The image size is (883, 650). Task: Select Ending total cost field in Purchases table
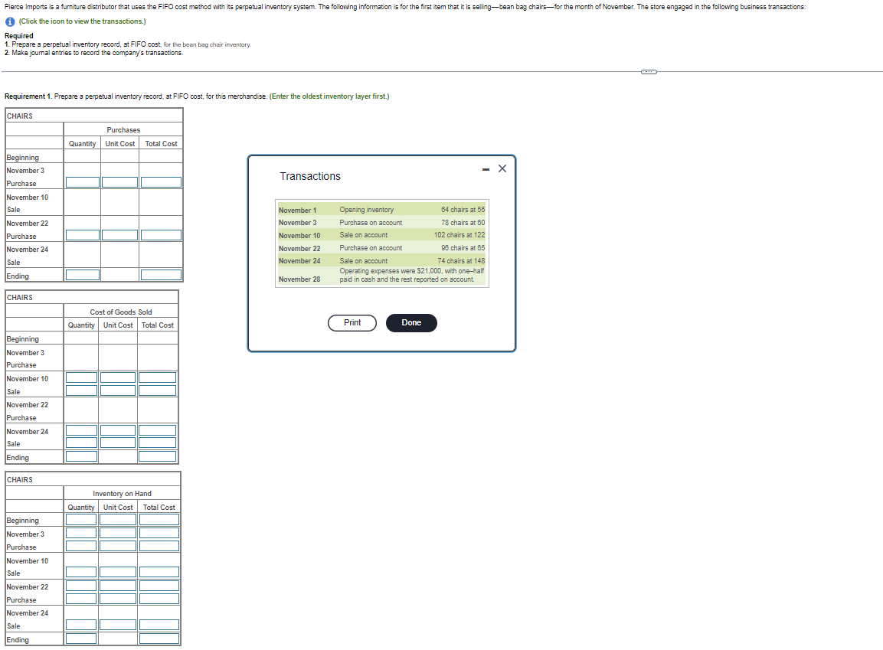pos(161,275)
